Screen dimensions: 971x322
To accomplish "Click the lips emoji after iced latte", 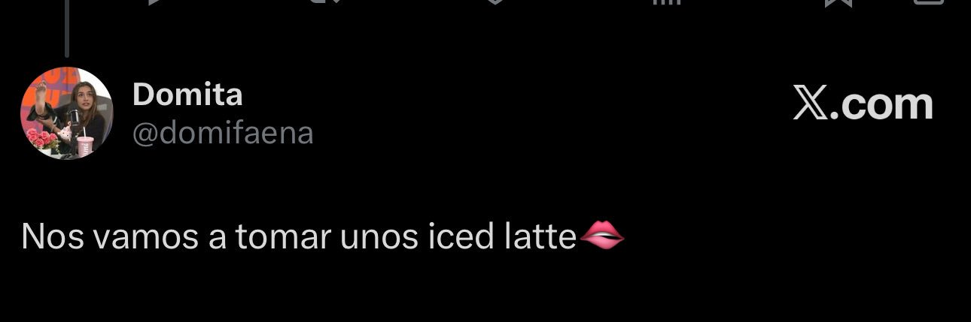I will 602,236.
